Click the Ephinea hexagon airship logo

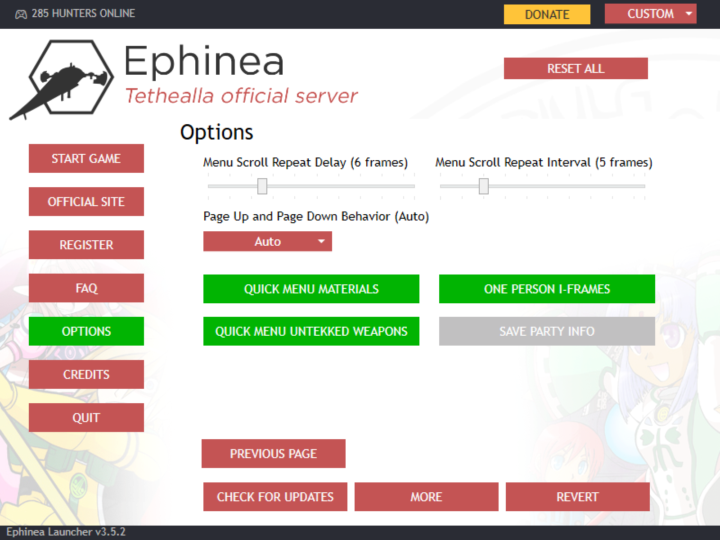(63, 80)
